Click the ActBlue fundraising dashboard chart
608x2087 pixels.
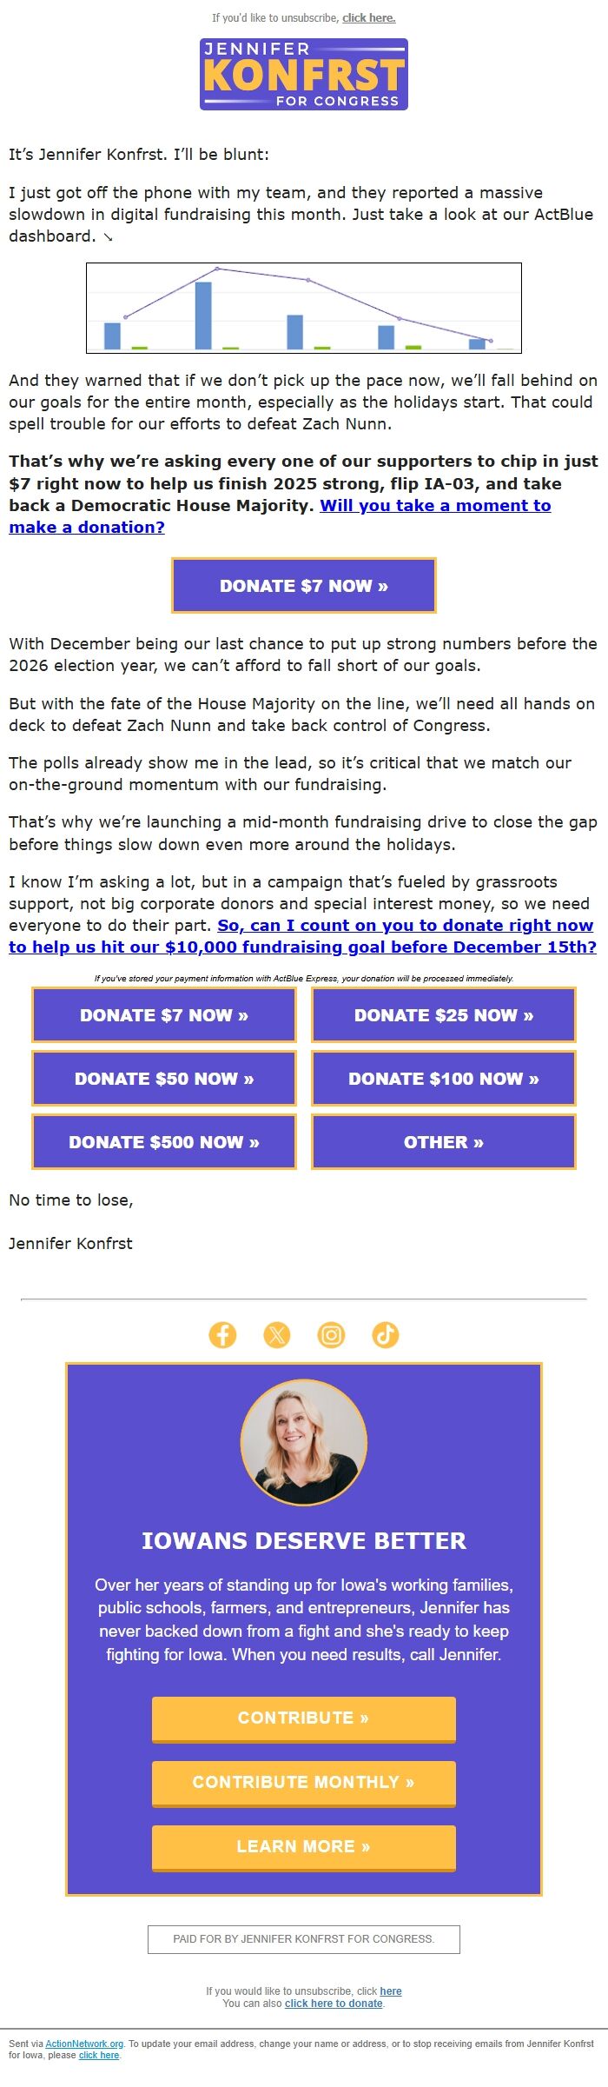[x=304, y=308]
